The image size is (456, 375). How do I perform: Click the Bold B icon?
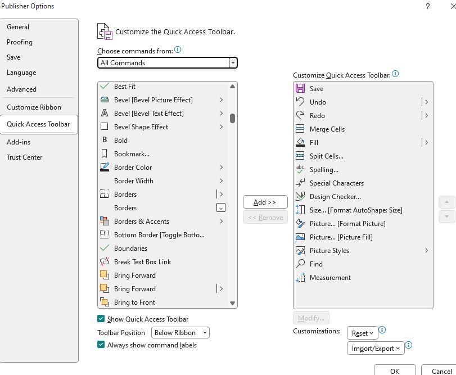tap(105, 140)
